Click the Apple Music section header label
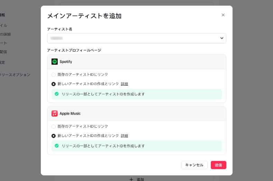This screenshot has width=273, height=181. tap(70, 114)
